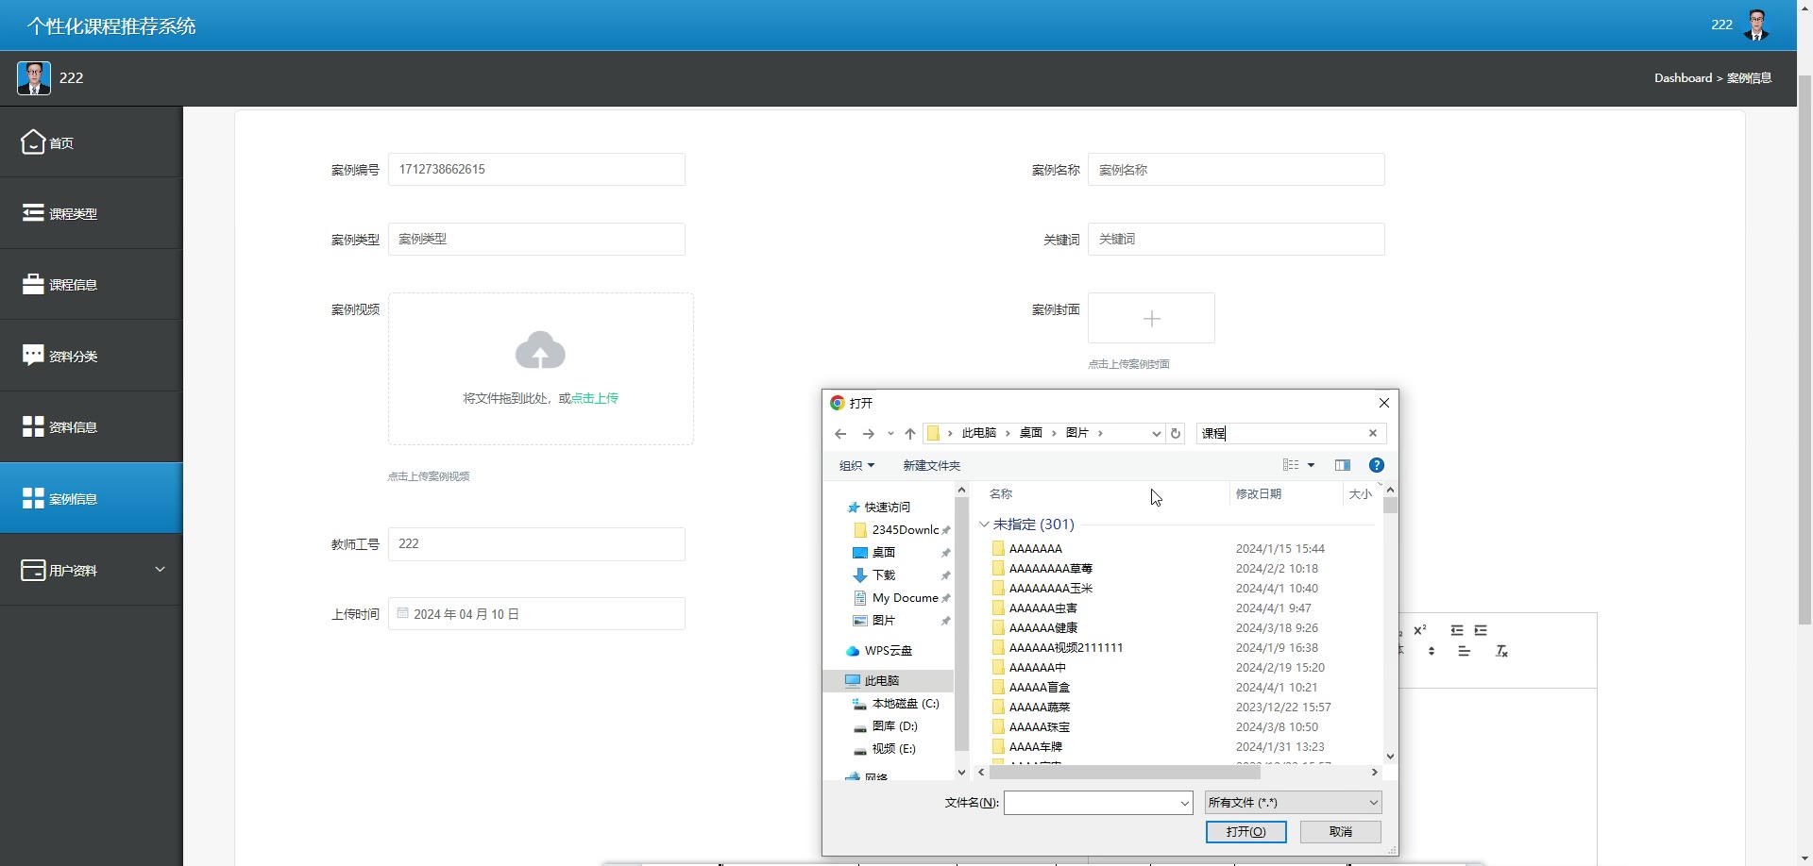Click 新建文件夹 button

[931, 465]
